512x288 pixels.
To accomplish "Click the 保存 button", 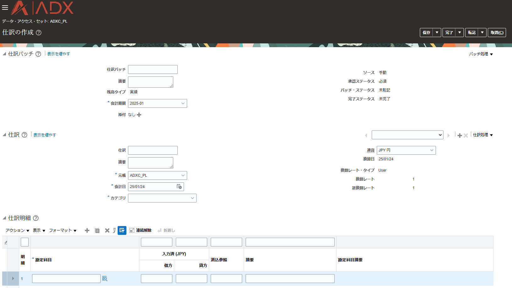I will (x=426, y=33).
